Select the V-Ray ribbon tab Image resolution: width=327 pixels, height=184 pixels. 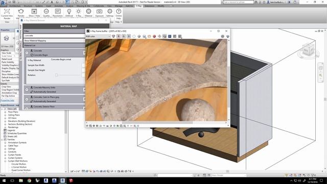[x=139, y=6]
